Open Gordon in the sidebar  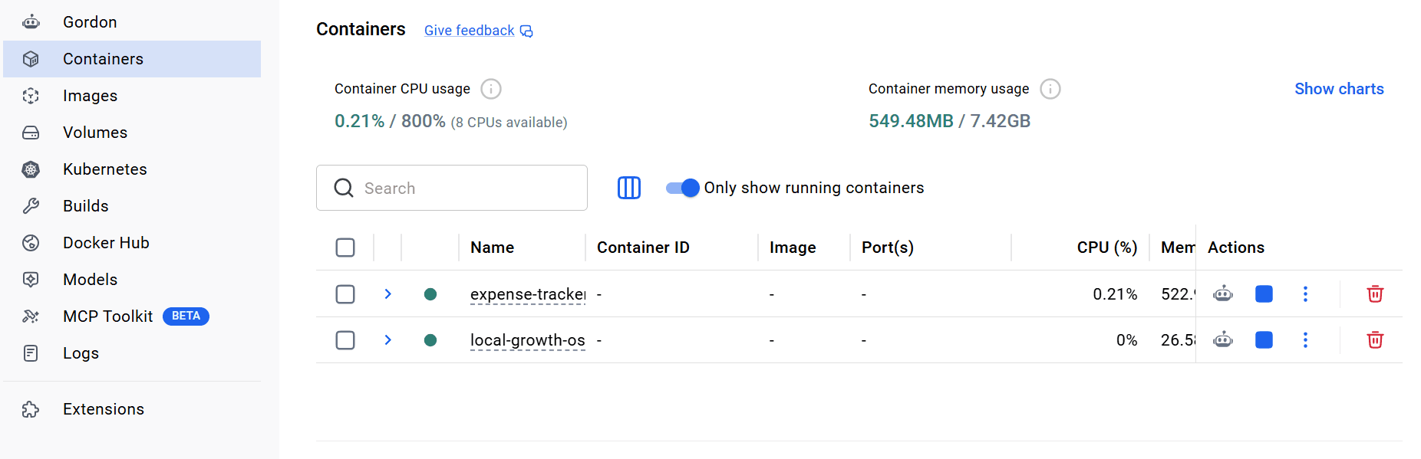pos(132,22)
